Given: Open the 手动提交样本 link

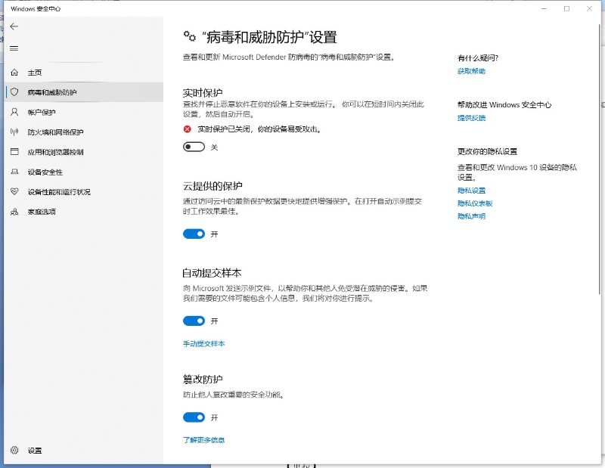Looking at the screenshot, I should (203, 344).
